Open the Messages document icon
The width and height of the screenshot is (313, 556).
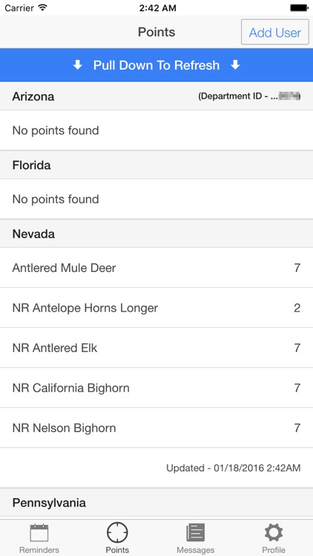(196, 532)
